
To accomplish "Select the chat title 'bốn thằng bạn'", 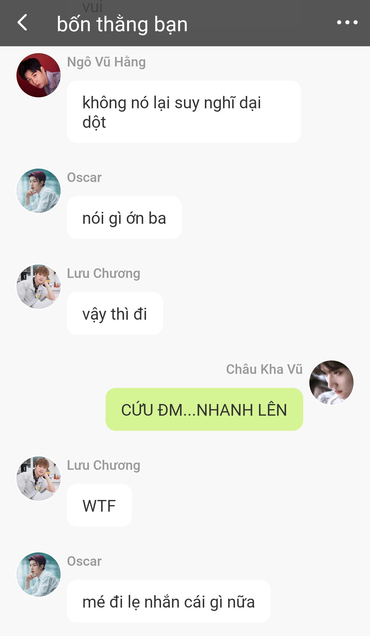I will coord(122,24).
